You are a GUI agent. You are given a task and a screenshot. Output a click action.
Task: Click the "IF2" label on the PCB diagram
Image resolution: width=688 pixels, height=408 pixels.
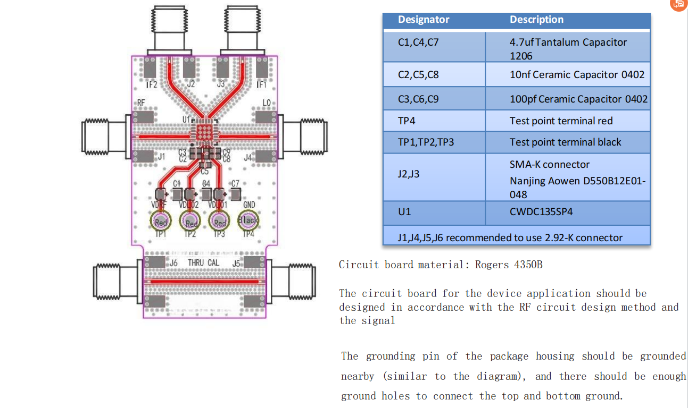click(151, 84)
